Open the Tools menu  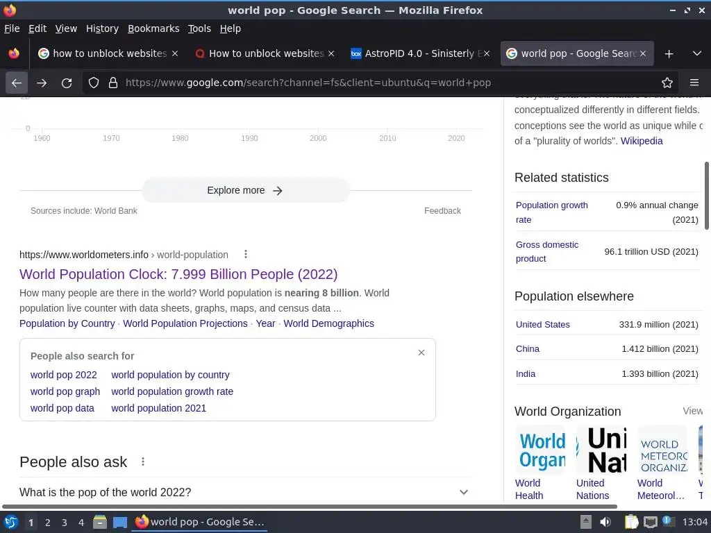pos(199,28)
